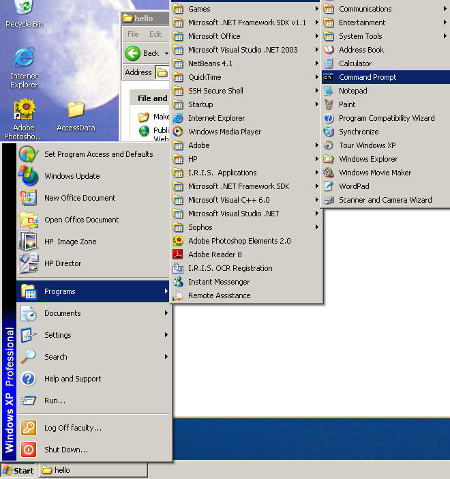Screen dimensions: 450x479
Task: Open the Games program folder
Action: (x=245, y=9)
